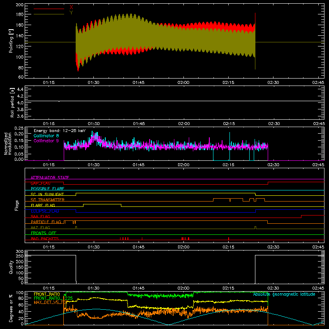Click the SC_TRANSMITTER flag label
Viewport: 329px width, 329px height.
point(48,200)
